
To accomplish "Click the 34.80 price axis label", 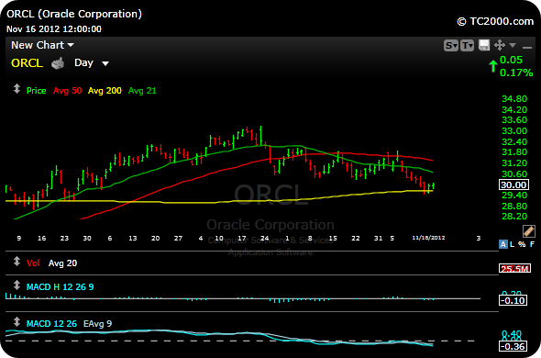I will 514,99.
